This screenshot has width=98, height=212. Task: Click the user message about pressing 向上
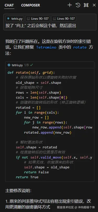coord(41,25)
